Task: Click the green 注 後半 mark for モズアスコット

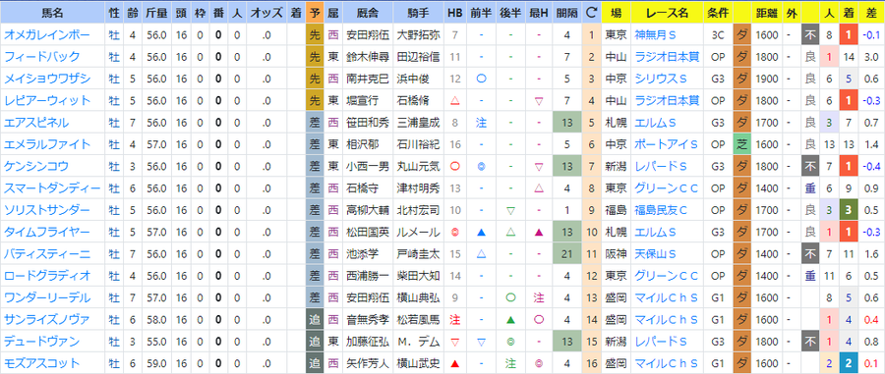Action: pos(510,363)
